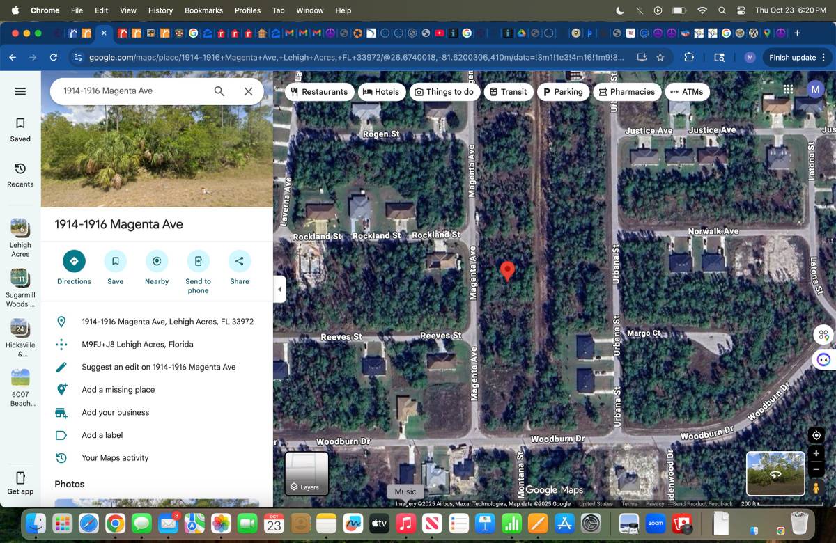Click the Send to phone icon
Viewport: 836px width, 543px height.
[198, 261]
